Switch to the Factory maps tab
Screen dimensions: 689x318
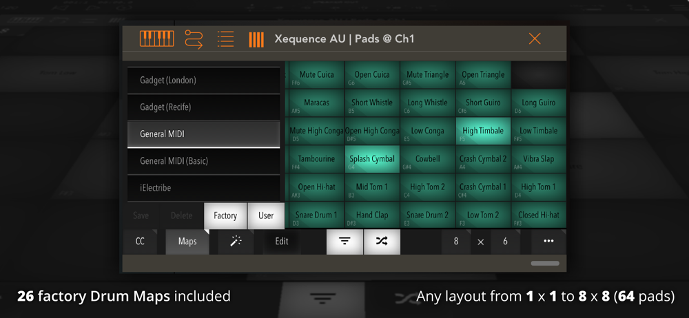tap(225, 215)
